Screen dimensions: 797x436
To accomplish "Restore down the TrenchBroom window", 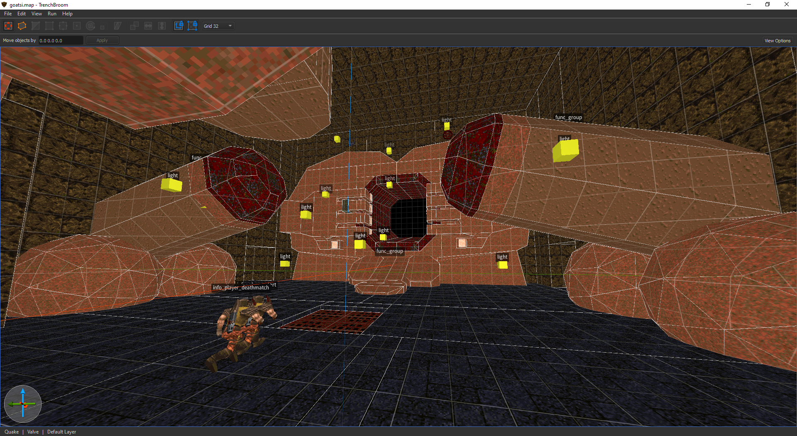I will pyautogui.click(x=768, y=5).
